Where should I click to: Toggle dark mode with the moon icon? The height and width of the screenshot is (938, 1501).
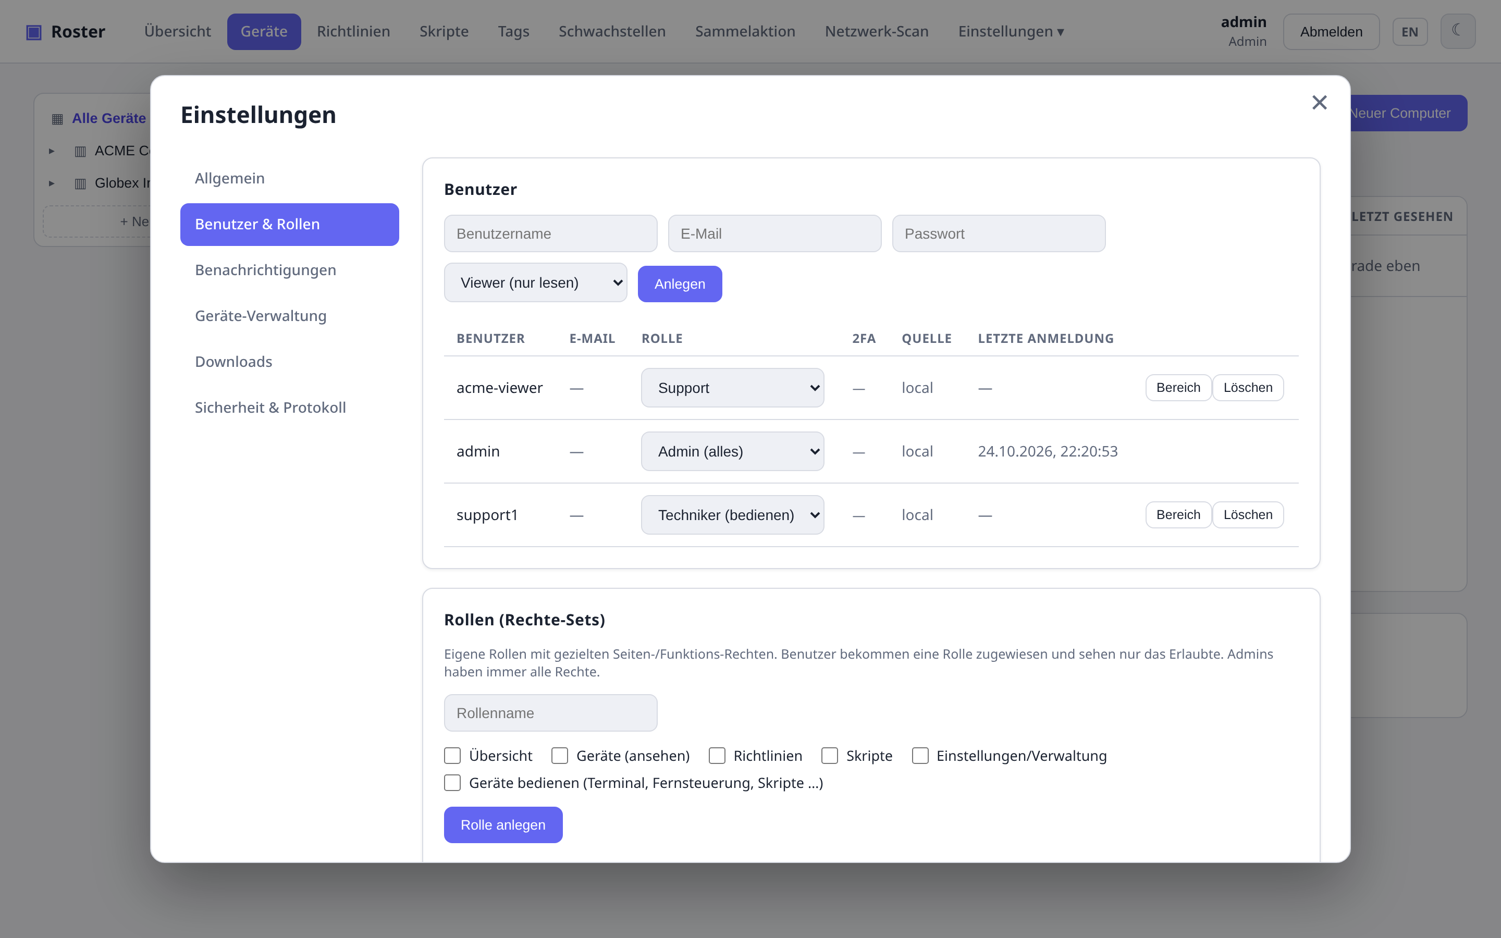point(1458,31)
